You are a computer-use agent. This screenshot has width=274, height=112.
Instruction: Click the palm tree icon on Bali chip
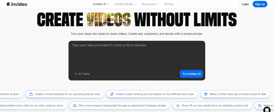coord(206,94)
